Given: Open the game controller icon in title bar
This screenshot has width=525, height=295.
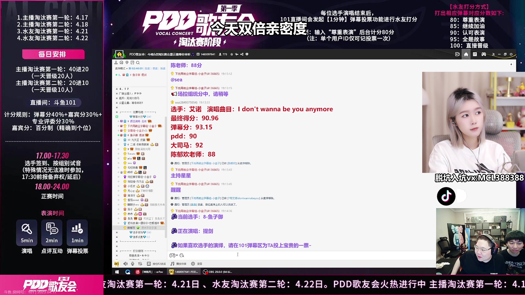Looking at the screenshot, I should pos(483,54).
